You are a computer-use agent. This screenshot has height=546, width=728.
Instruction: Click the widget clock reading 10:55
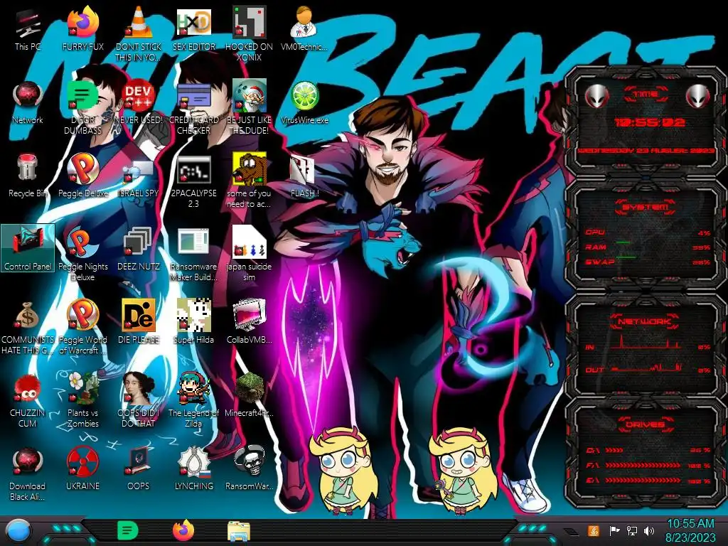coord(650,122)
